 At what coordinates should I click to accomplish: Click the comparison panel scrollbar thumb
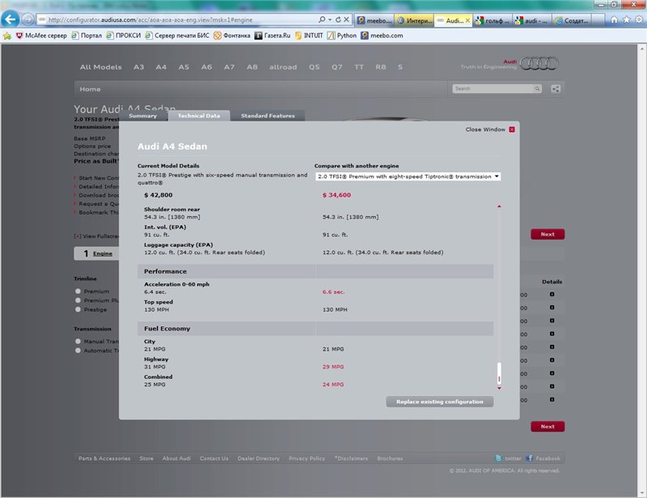(499, 373)
